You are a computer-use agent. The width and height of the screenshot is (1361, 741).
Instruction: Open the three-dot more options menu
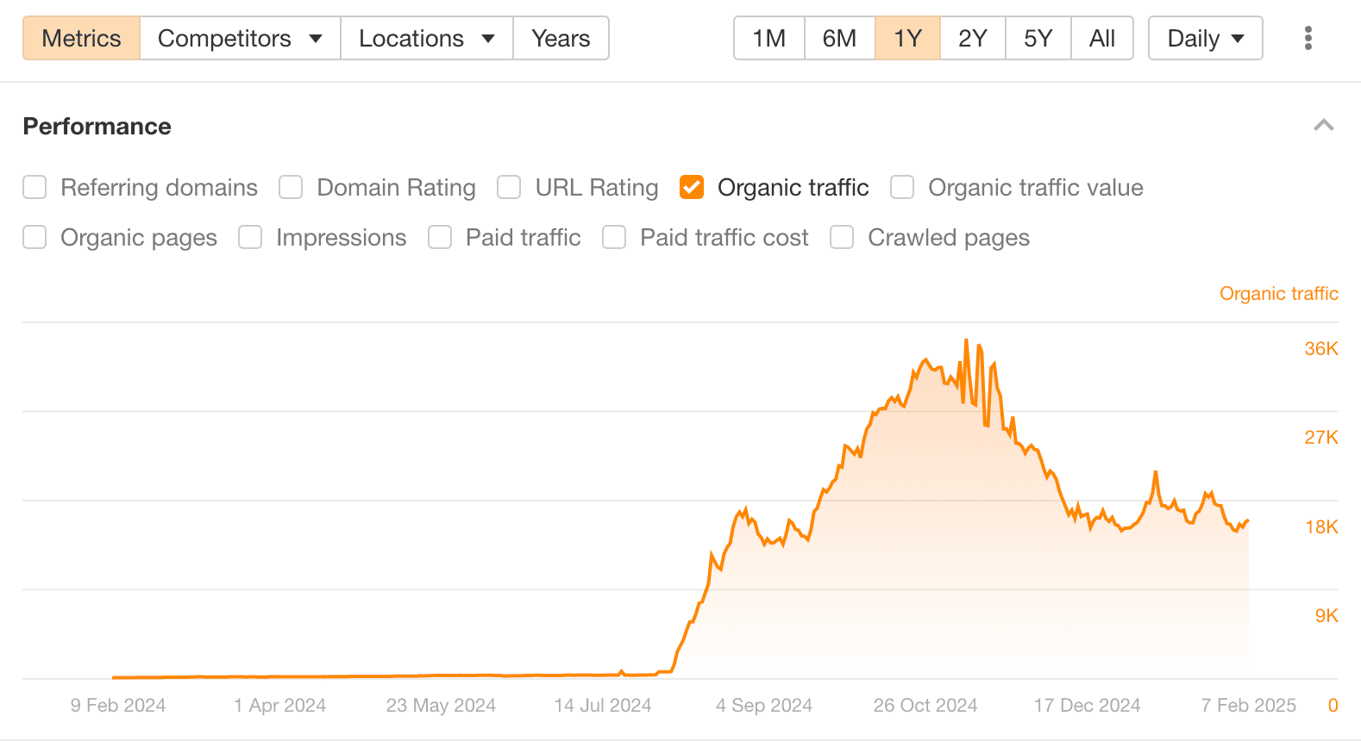1308,38
